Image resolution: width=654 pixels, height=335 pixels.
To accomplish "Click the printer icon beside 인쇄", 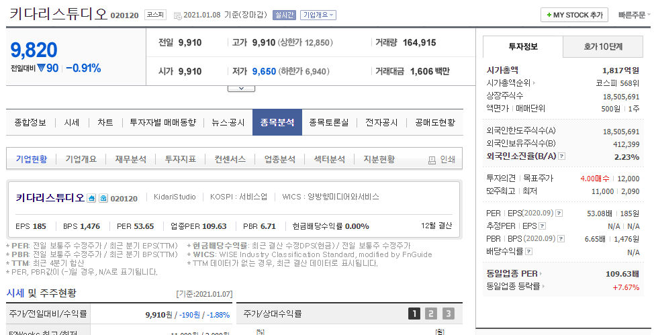I will pyautogui.click(x=432, y=160).
